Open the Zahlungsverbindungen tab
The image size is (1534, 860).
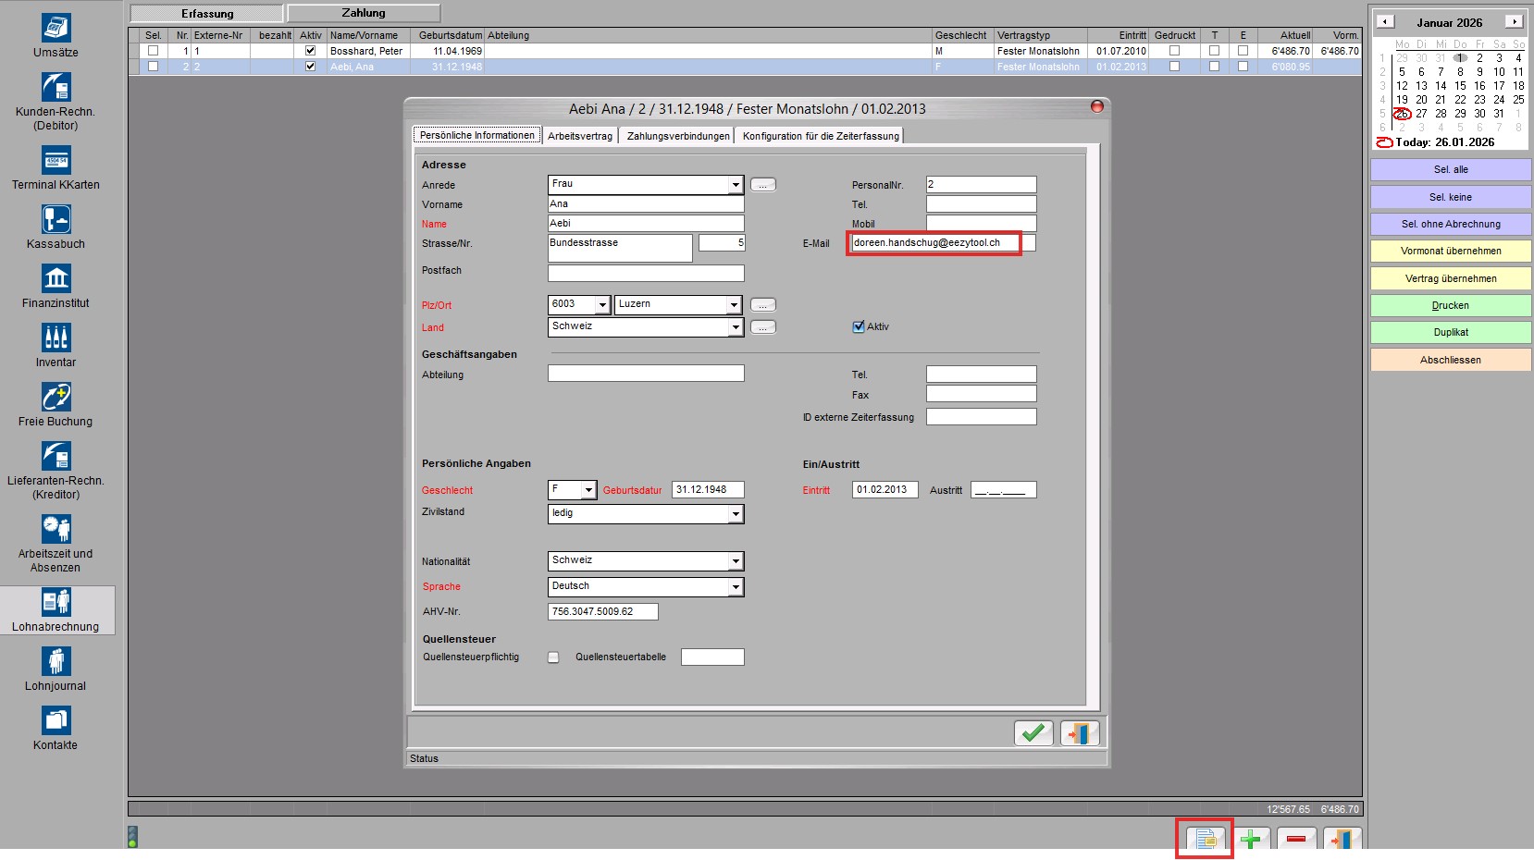point(678,136)
